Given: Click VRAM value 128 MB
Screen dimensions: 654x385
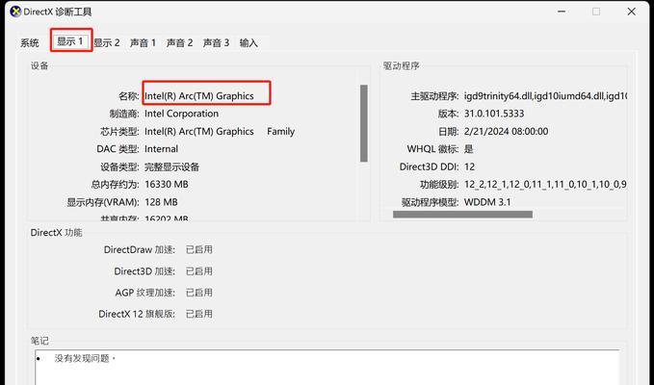Looking at the screenshot, I should (x=161, y=202).
